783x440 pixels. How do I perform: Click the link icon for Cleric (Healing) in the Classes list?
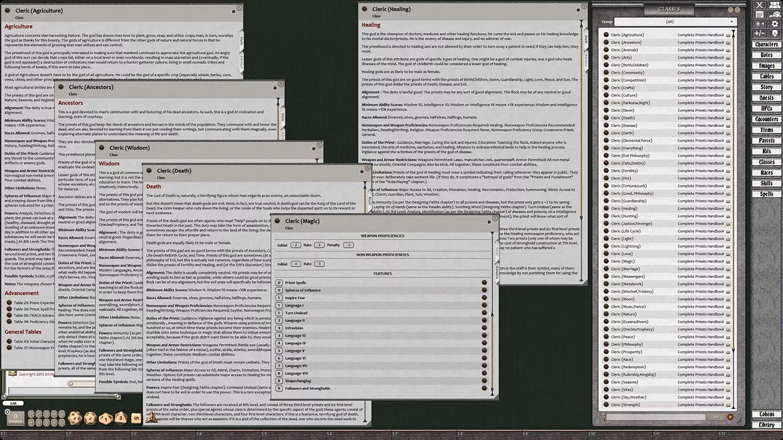pos(606,208)
